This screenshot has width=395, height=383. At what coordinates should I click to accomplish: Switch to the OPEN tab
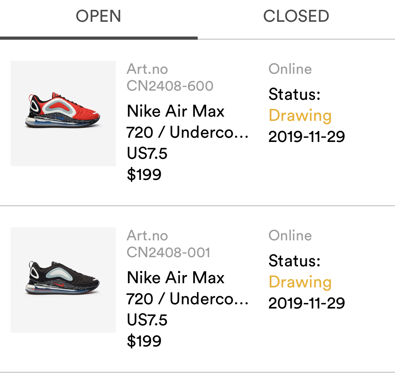tap(98, 17)
